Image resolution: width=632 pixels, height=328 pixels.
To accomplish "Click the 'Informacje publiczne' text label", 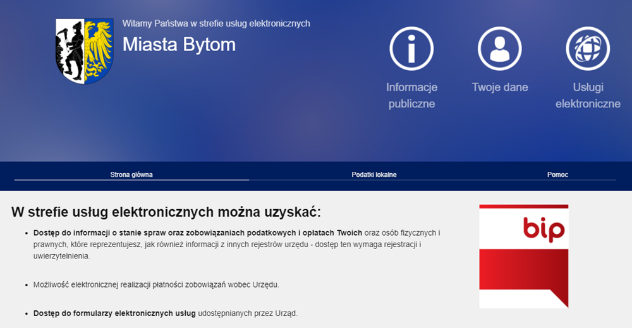I will [x=411, y=95].
